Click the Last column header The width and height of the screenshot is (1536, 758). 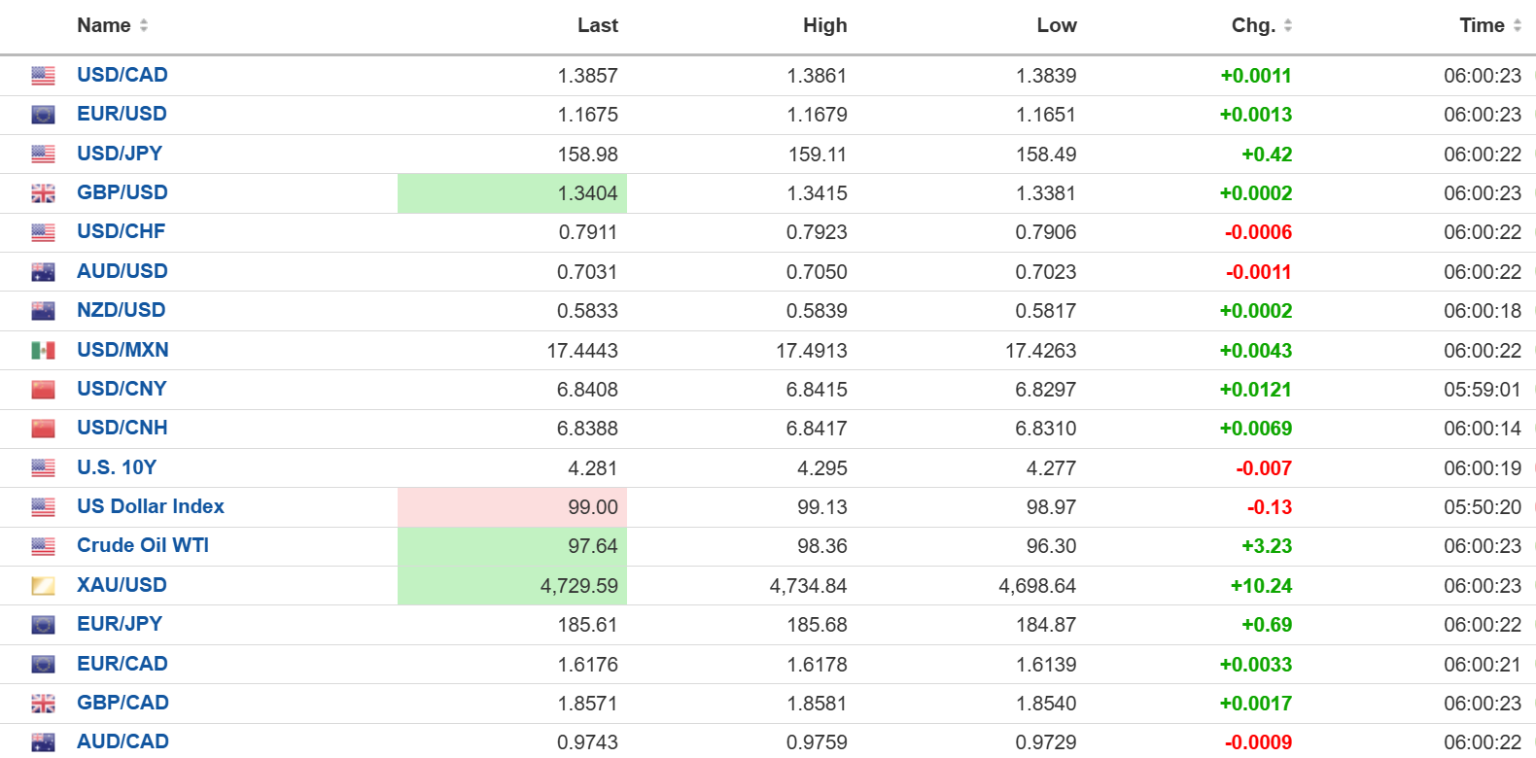(597, 25)
